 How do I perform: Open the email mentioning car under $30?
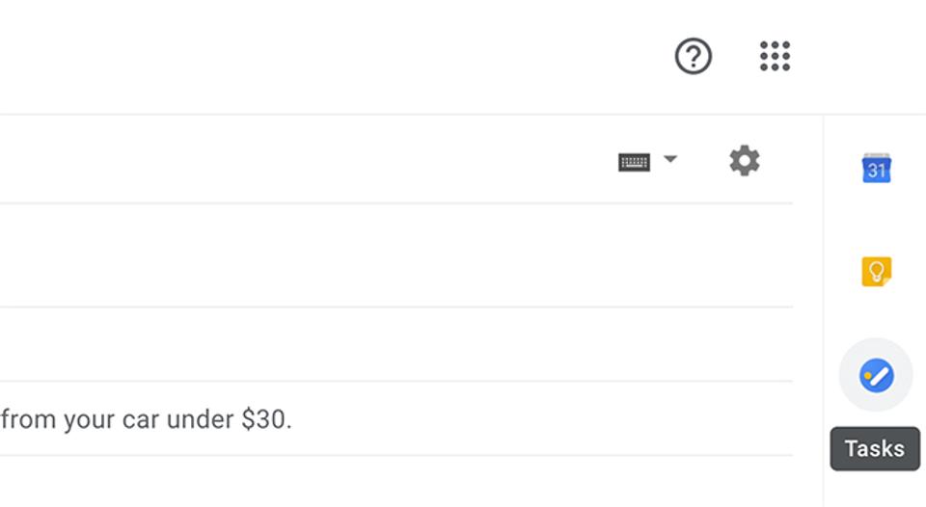(x=395, y=418)
